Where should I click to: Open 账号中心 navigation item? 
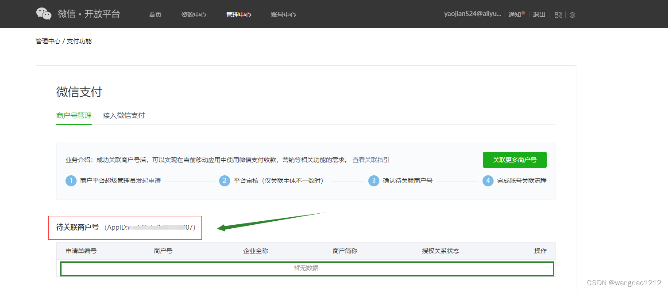283,15
